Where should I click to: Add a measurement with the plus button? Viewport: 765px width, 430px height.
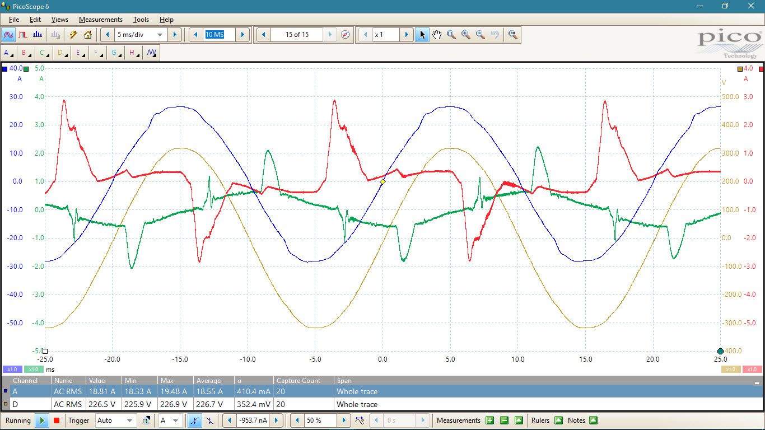[x=489, y=420]
